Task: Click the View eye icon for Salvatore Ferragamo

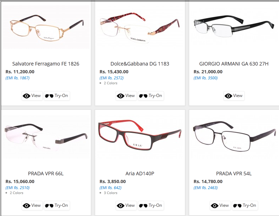Action: pos(26,96)
